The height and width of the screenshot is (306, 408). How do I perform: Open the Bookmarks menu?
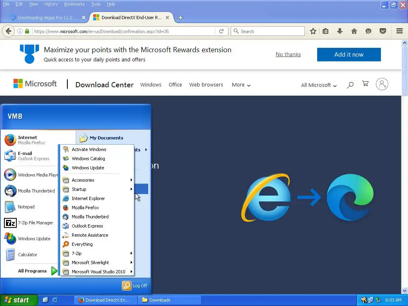click(74, 4)
